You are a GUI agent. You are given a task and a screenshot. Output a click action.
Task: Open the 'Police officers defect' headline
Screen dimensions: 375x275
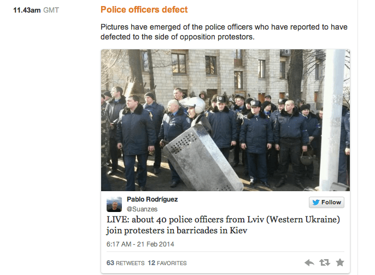pos(144,10)
